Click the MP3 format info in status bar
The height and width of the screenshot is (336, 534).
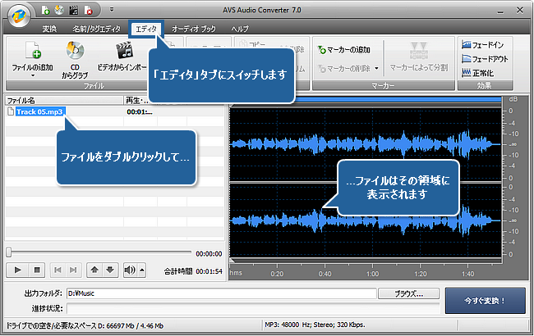315,325
